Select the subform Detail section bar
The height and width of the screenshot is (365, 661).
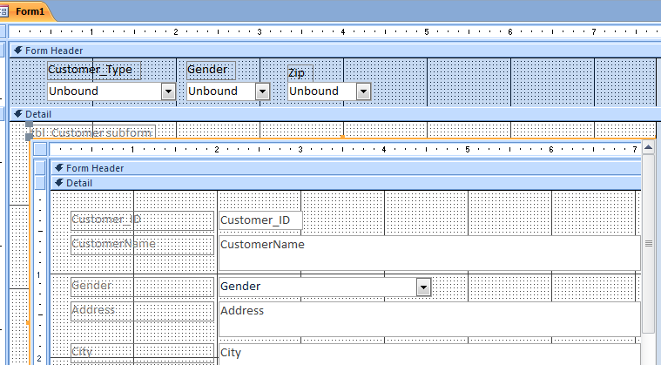(346, 183)
